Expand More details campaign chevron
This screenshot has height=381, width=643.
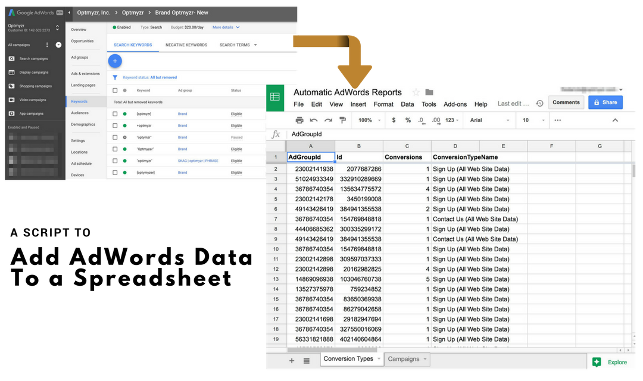(238, 27)
